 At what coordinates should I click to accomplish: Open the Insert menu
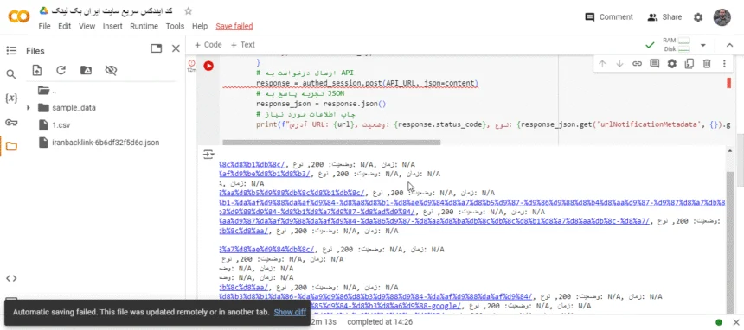coord(112,26)
